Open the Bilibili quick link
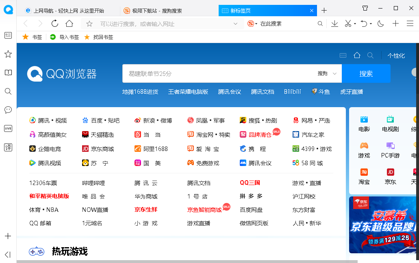Viewport: 419px width, 263px height. point(292,92)
